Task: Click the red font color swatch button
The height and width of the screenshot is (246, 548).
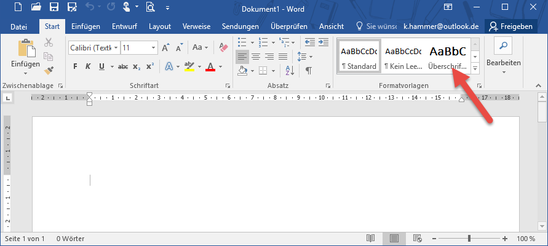Action: click(x=210, y=66)
